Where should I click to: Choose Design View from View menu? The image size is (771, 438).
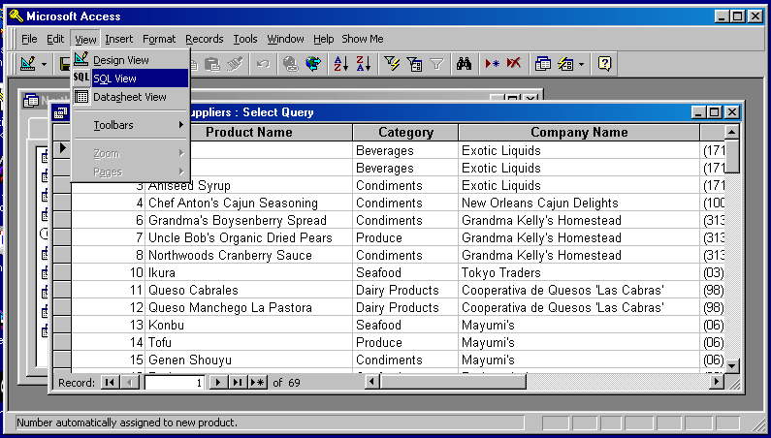point(130,60)
